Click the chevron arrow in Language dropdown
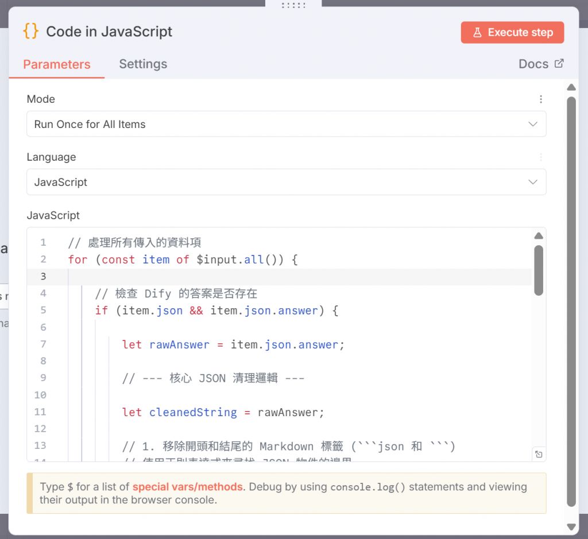Image resolution: width=588 pixels, height=539 pixels. click(533, 182)
